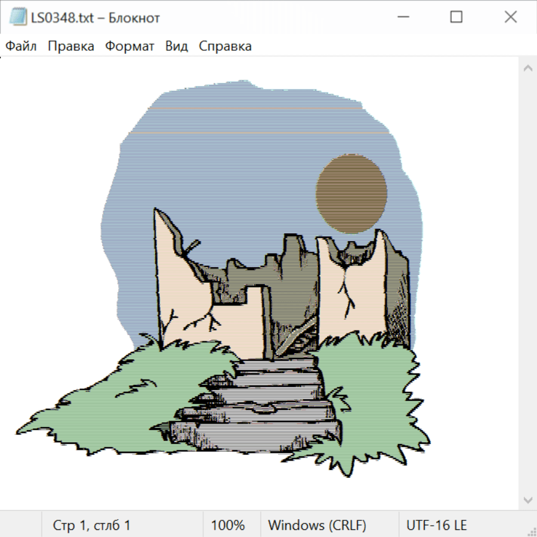
Task: Click the scroll down arrow of the vertical scrollbar
Action: 527,499
